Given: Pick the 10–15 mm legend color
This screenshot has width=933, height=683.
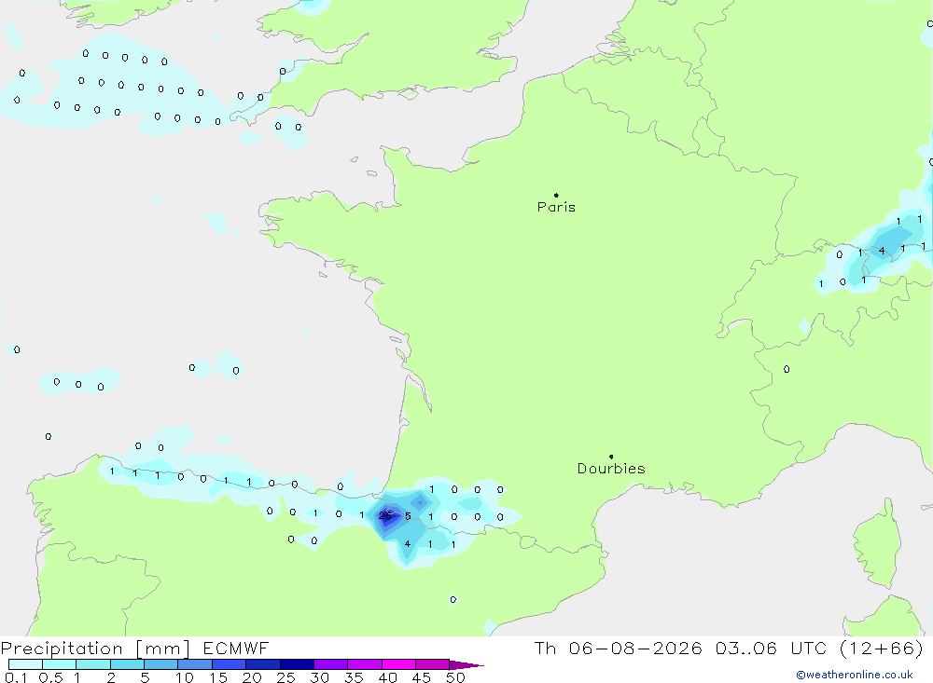Looking at the screenshot, I should click(195, 664).
